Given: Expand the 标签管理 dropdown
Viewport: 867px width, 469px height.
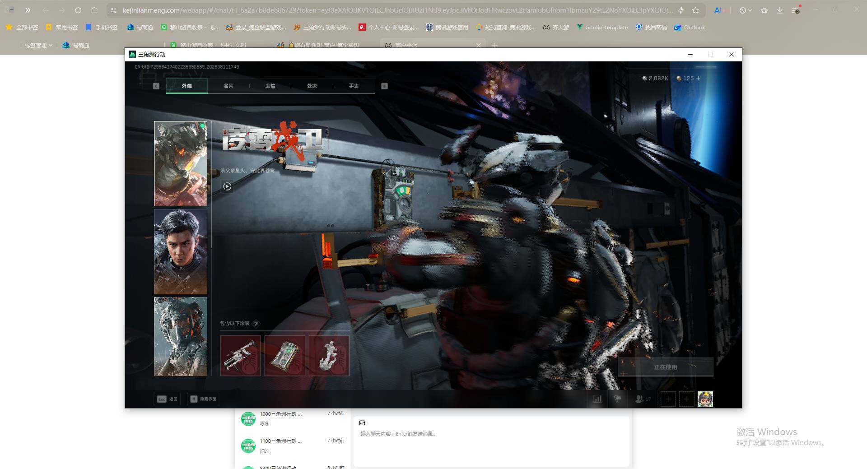Looking at the screenshot, I should (x=38, y=45).
